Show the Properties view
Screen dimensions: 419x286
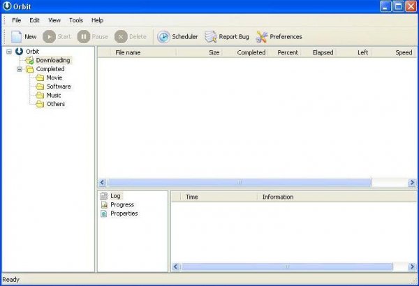[124, 213]
